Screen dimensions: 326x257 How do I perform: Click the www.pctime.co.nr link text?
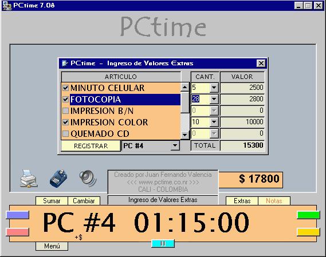click(163, 182)
